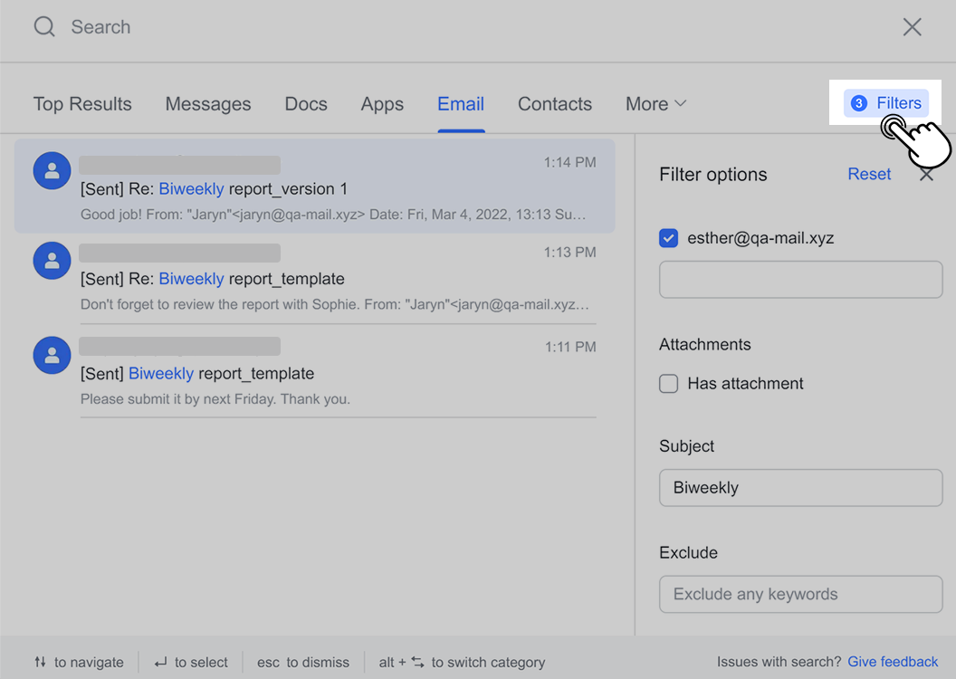Click the Filters button with badge 3
The width and height of the screenshot is (956, 679).
tap(885, 102)
